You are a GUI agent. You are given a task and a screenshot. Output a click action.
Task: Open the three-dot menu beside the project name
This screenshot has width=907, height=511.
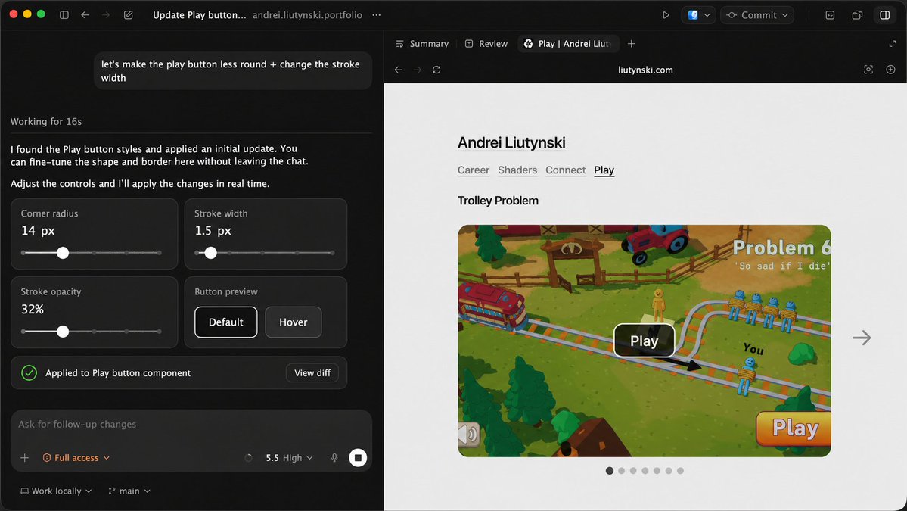point(377,15)
